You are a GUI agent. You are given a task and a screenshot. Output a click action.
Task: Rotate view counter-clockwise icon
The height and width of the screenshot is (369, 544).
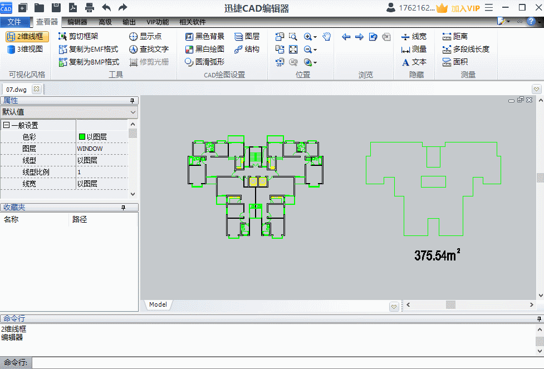point(280,36)
